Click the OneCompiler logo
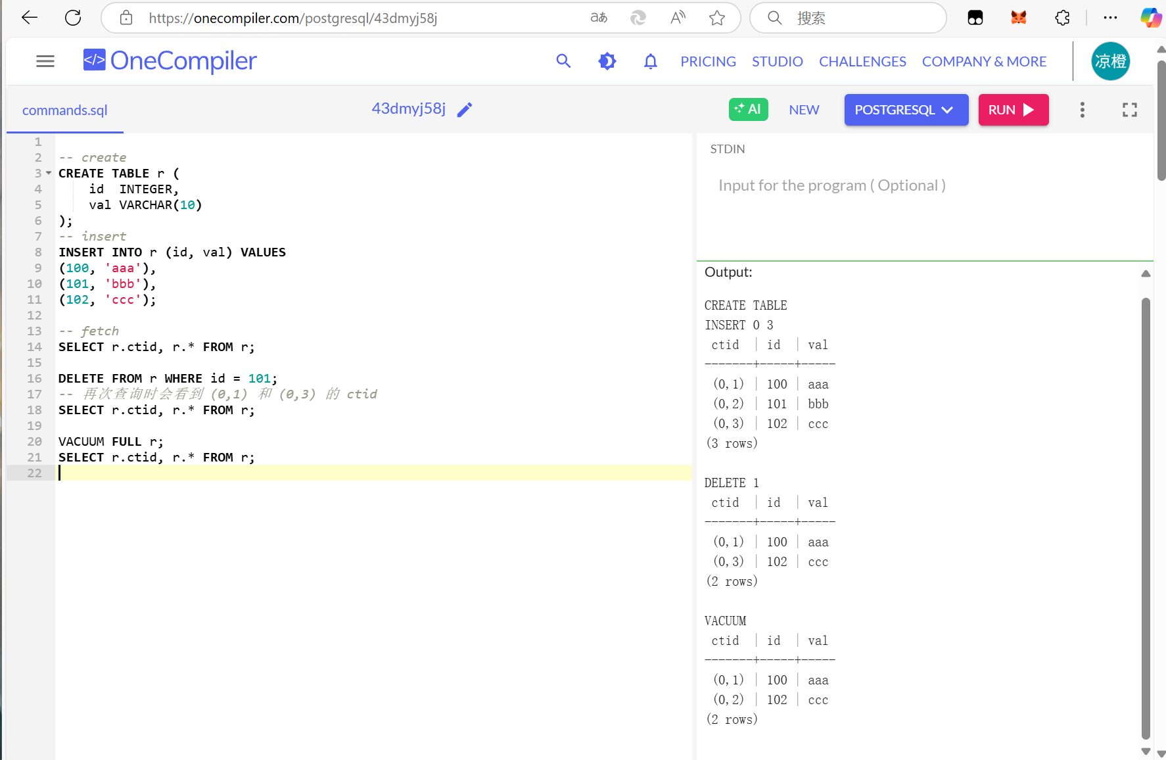This screenshot has height=760, width=1166. click(x=170, y=61)
